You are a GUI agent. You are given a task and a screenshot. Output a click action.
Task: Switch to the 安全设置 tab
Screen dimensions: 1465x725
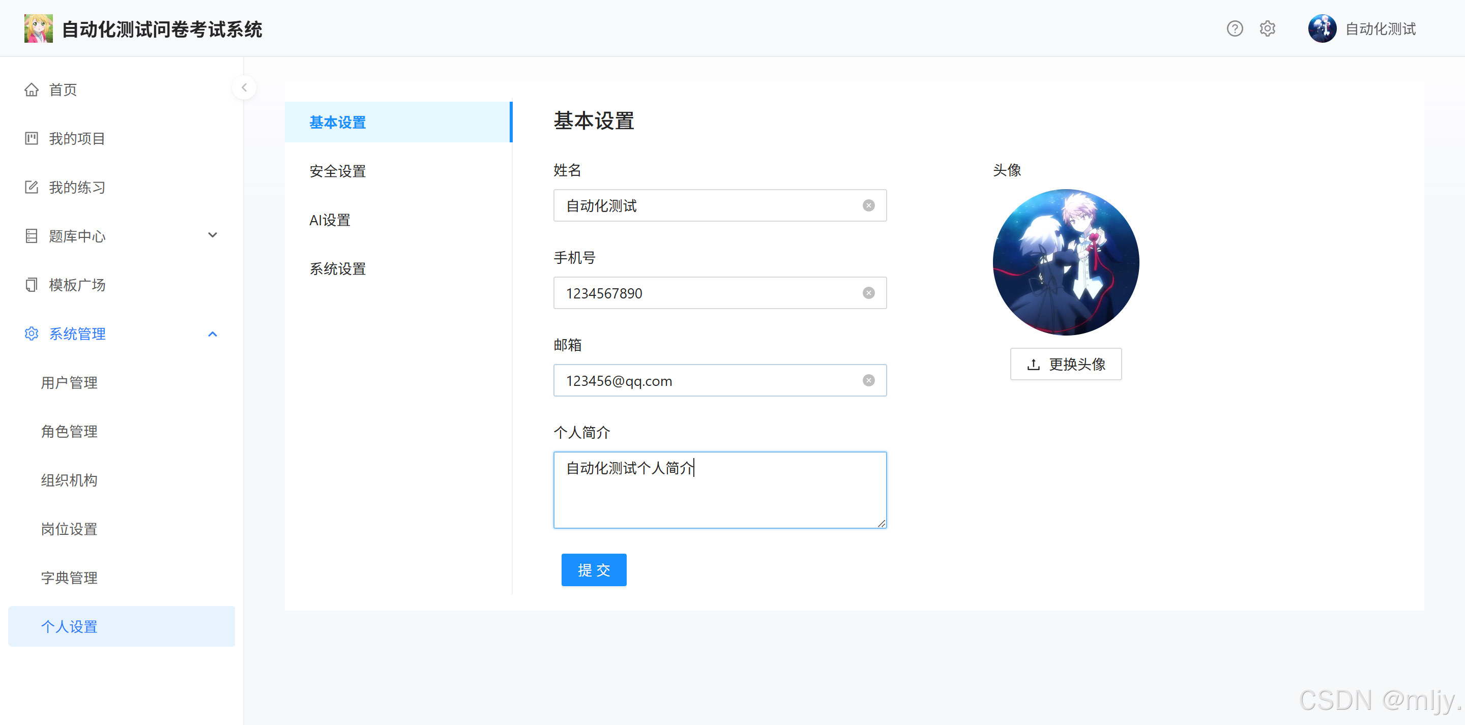pyautogui.click(x=337, y=171)
